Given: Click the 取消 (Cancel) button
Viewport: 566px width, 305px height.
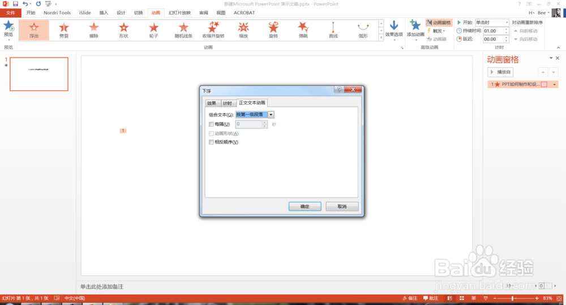Looking at the screenshot, I should pos(342,206).
